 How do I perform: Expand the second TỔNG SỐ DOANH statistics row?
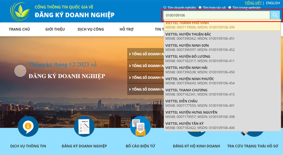[146, 66]
